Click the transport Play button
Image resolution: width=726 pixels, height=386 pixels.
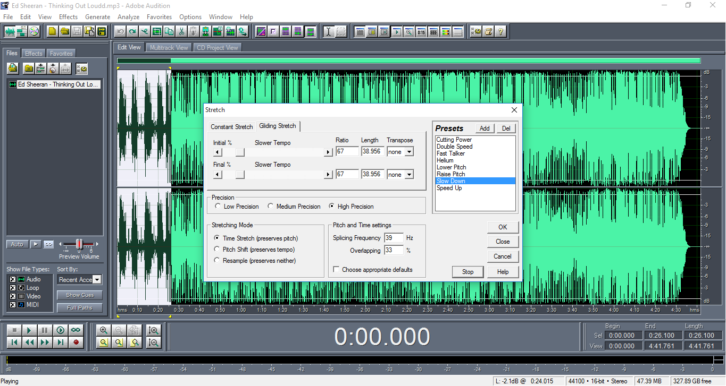[x=30, y=330]
